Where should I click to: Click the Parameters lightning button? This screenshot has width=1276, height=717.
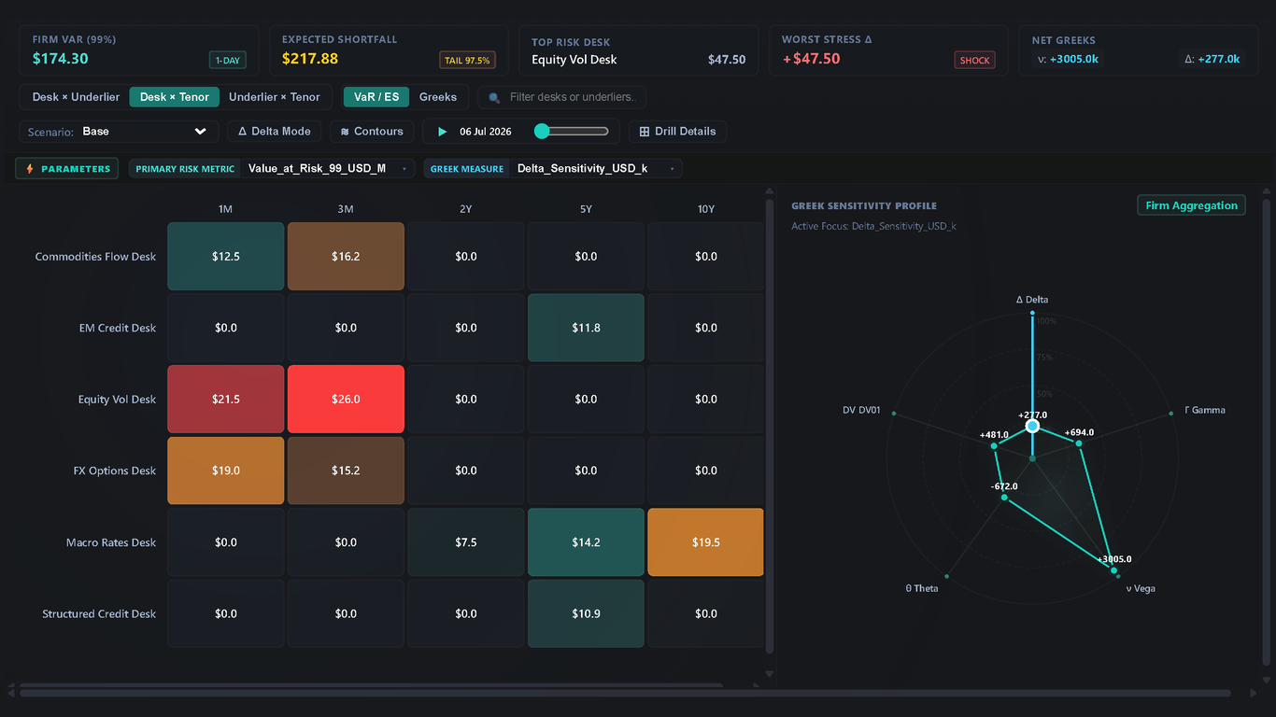click(x=67, y=169)
